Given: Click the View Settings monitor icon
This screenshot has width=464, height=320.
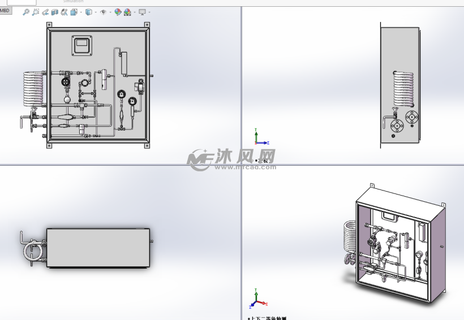Looking at the screenshot, I should (x=143, y=12).
